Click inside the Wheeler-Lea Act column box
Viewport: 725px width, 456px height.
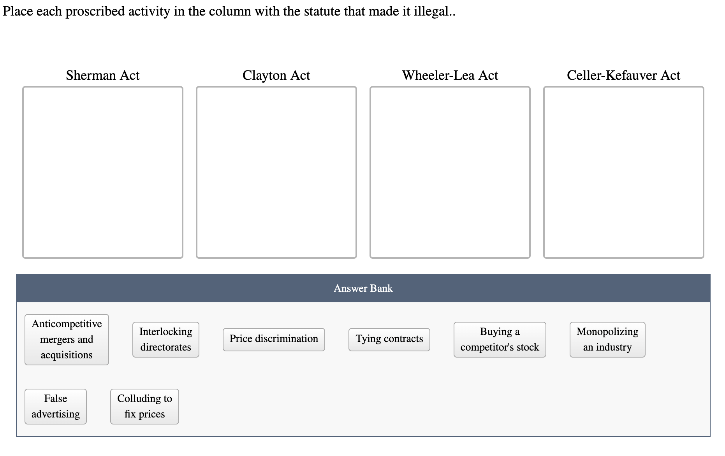coord(450,171)
